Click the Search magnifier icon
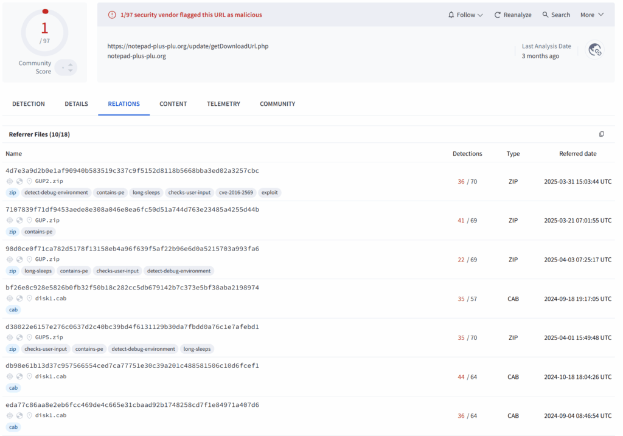This screenshot has width=623, height=436. pyautogui.click(x=546, y=15)
